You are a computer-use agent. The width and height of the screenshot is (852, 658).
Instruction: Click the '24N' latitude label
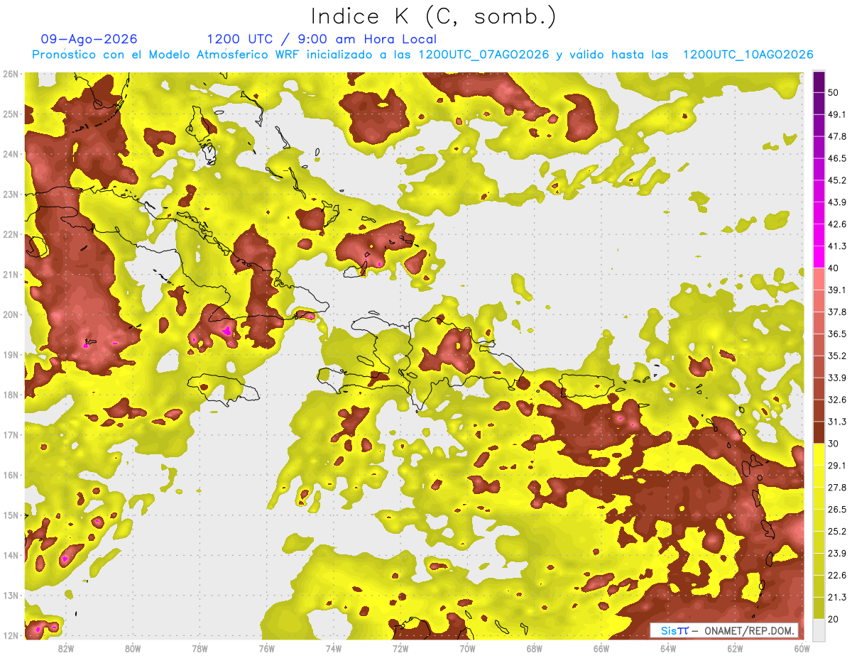[x=11, y=154]
